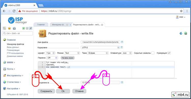This screenshot has height=99, width=191.
Task: Click the favorites star icon in sidebar
Action: tap(9, 28)
